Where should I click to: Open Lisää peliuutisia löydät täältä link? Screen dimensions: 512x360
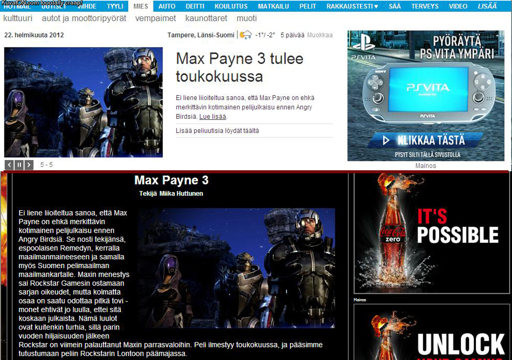click(x=217, y=131)
